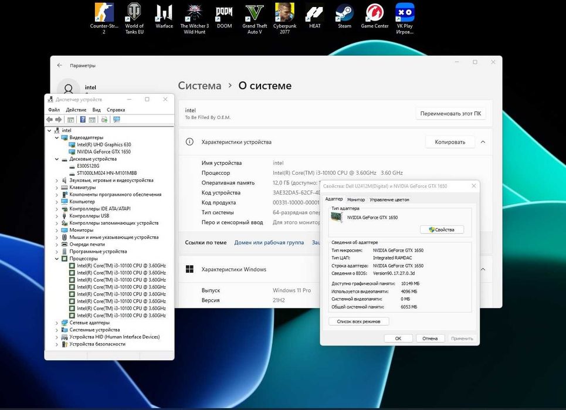Open Grand Theft Auto V shortcut
Screen dimensions: 566x410
click(255, 19)
